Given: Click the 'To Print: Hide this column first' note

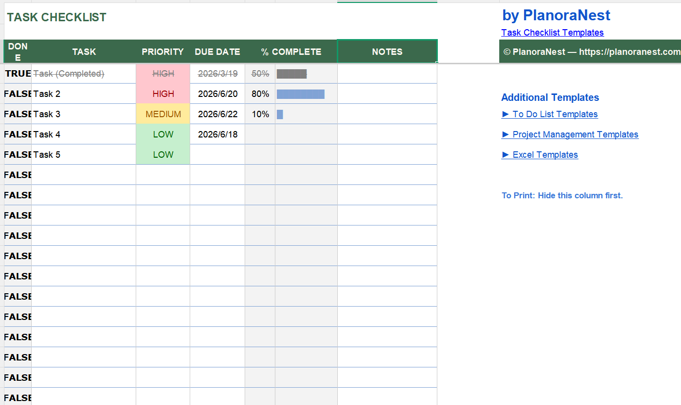Looking at the screenshot, I should pyautogui.click(x=562, y=195).
